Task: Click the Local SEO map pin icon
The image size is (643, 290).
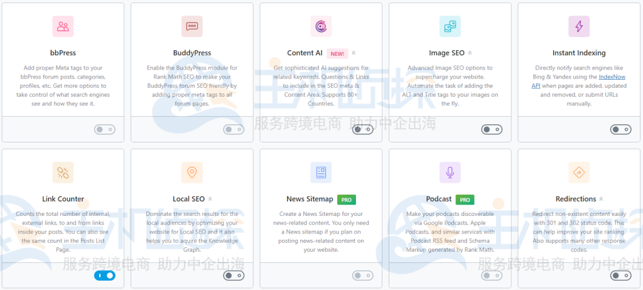Action: [192, 172]
